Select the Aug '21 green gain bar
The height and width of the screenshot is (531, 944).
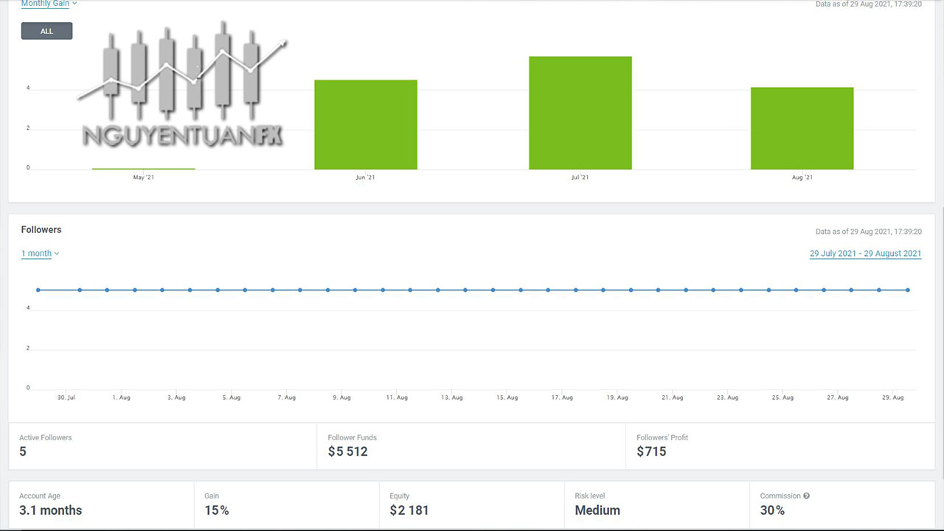pos(802,128)
